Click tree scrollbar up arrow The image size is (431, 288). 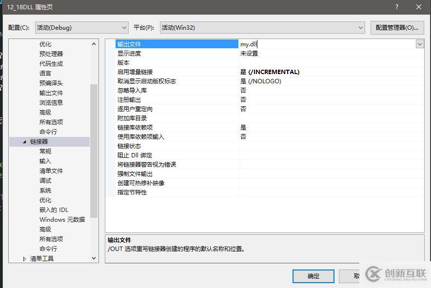94,44
